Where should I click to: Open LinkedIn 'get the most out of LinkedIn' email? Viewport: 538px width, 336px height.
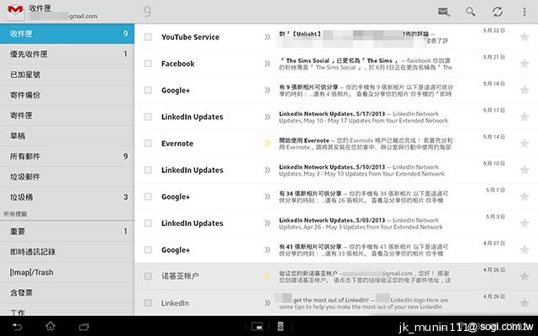click(x=336, y=303)
